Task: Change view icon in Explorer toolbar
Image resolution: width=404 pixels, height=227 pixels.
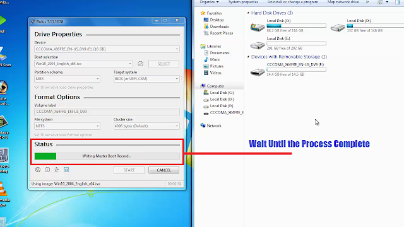Action: tap(380, 2)
